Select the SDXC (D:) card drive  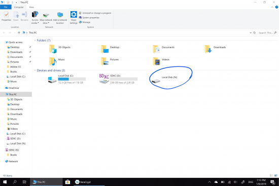(118, 79)
